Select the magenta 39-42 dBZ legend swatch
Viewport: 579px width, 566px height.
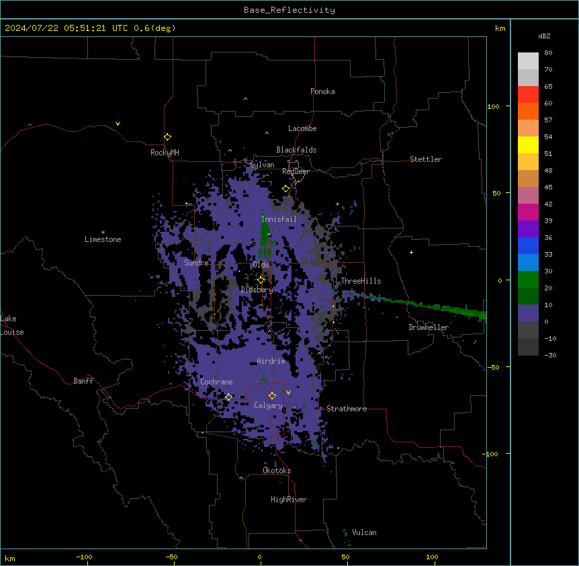[x=528, y=212]
